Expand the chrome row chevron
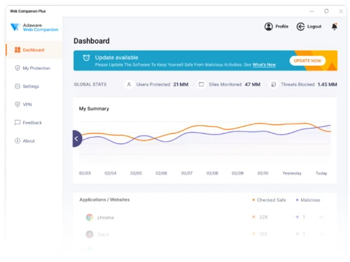Viewport: 350px width, 262px height. pyautogui.click(x=321, y=217)
